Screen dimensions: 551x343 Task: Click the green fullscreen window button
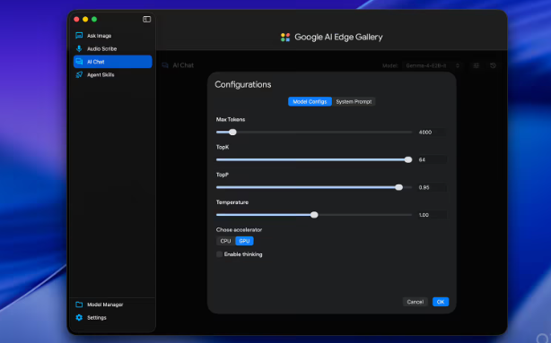coord(94,20)
